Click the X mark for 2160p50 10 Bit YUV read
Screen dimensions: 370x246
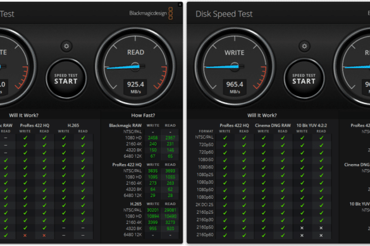coord(321,228)
